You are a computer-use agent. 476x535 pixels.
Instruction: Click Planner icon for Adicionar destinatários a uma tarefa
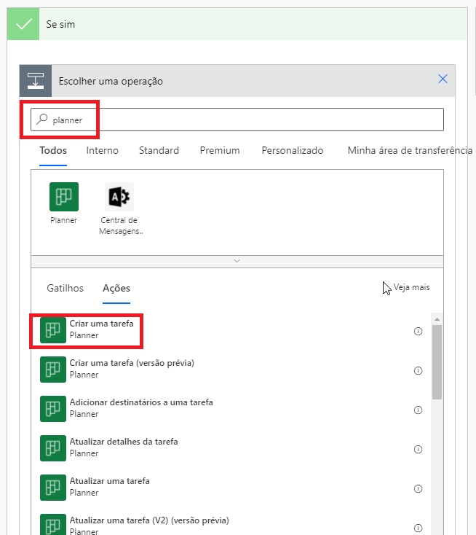pos(53,409)
